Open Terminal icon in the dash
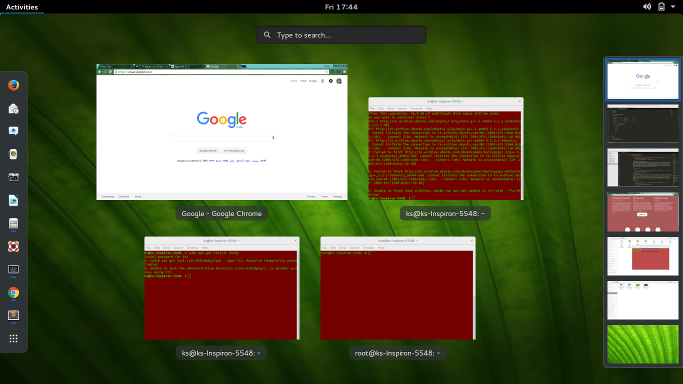The height and width of the screenshot is (384, 683). pyautogui.click(x=13, y=269)
